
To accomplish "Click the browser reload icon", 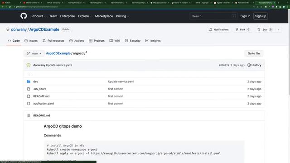I will click(x=10, y=7).
